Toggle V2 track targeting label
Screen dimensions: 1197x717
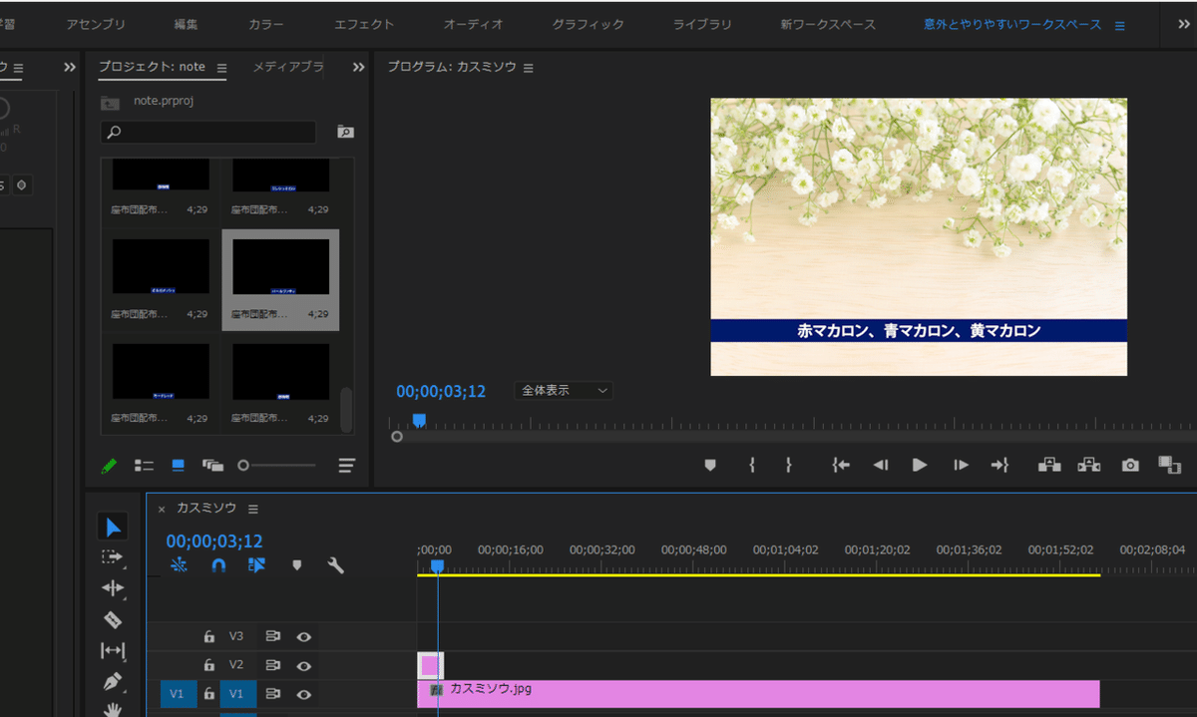tap(236, 665)
